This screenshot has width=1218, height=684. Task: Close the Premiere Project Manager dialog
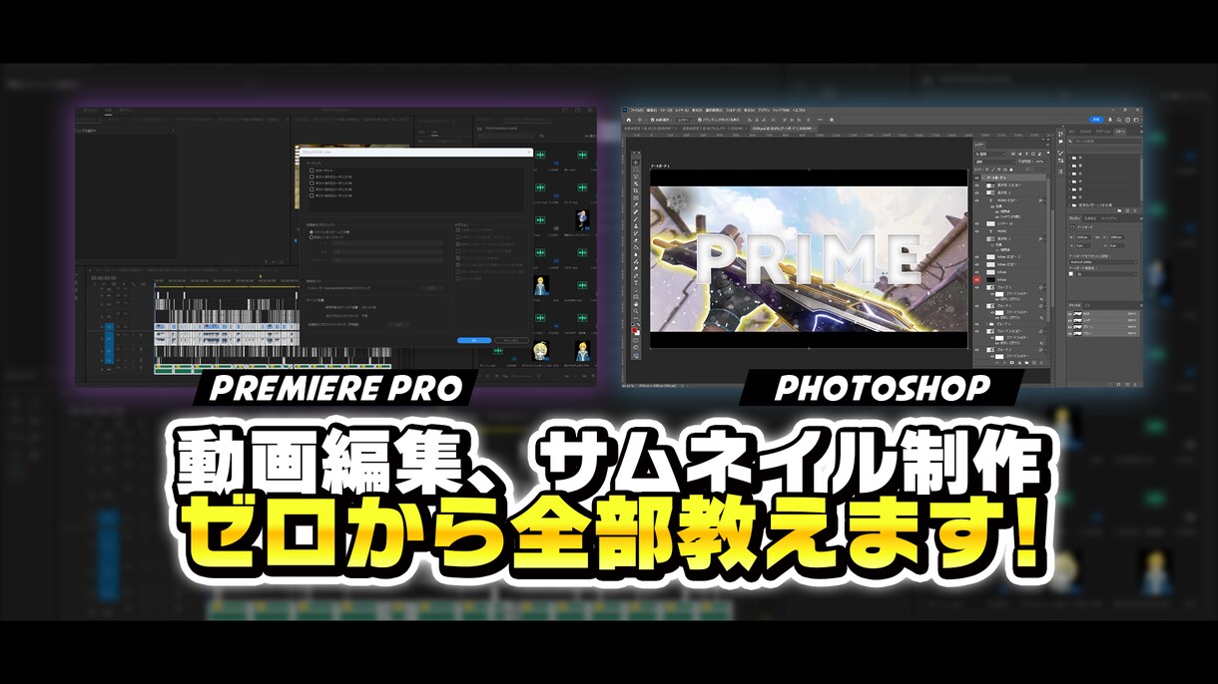coord(529,153)
